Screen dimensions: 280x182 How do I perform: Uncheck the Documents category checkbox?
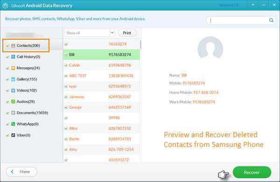click(7, 113)
